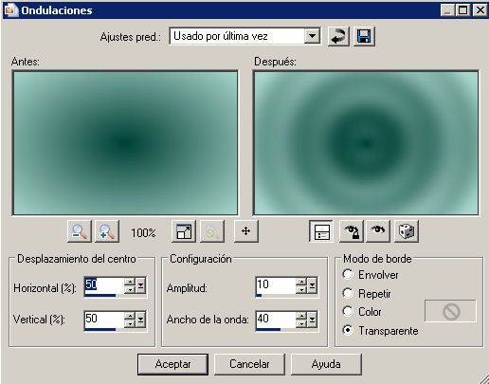Click the randomize parameters dice icon

[x=407, y=231]
